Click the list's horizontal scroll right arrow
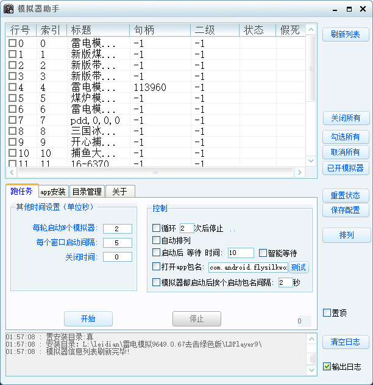 299,172
